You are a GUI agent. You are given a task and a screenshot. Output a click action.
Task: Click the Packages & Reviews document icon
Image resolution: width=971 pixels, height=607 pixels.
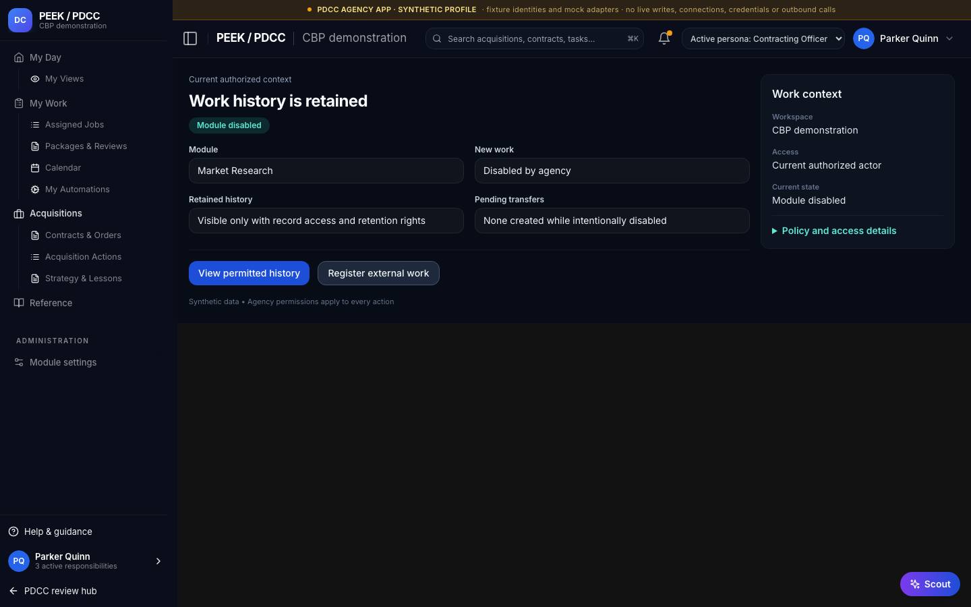[x=35, y=146]
